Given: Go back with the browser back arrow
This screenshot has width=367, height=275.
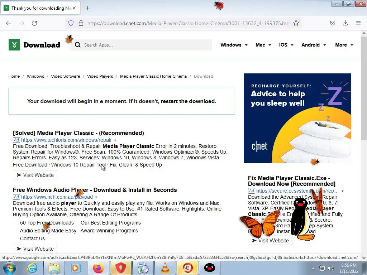Looking at the screenshot, I should 9,23.
